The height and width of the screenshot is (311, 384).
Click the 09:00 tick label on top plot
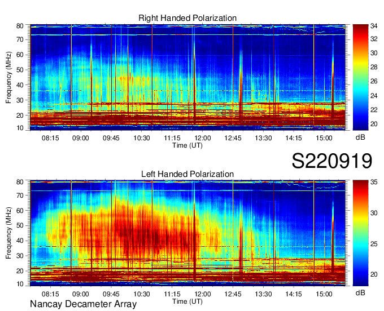pos(81,138)
